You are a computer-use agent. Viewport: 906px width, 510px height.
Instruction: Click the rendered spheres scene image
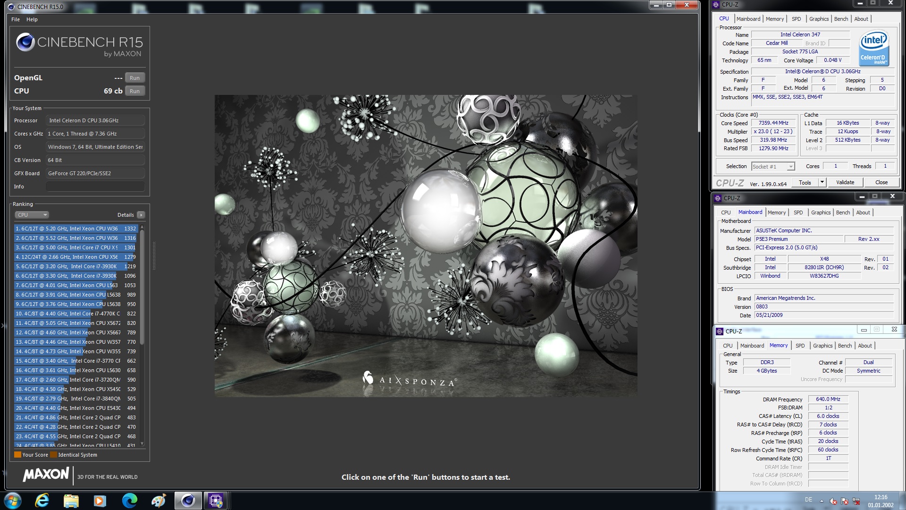point(426,246)
